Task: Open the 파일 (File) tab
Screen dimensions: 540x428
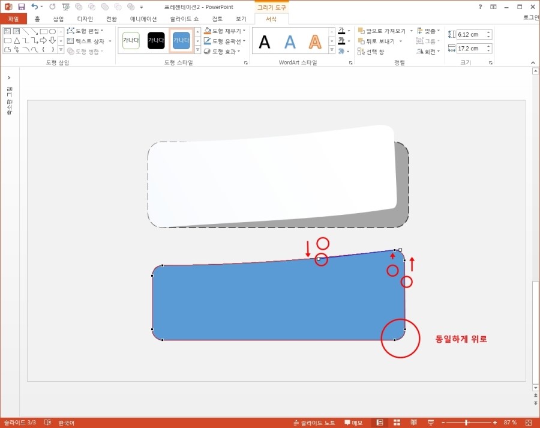Action: tap(13, 19)
